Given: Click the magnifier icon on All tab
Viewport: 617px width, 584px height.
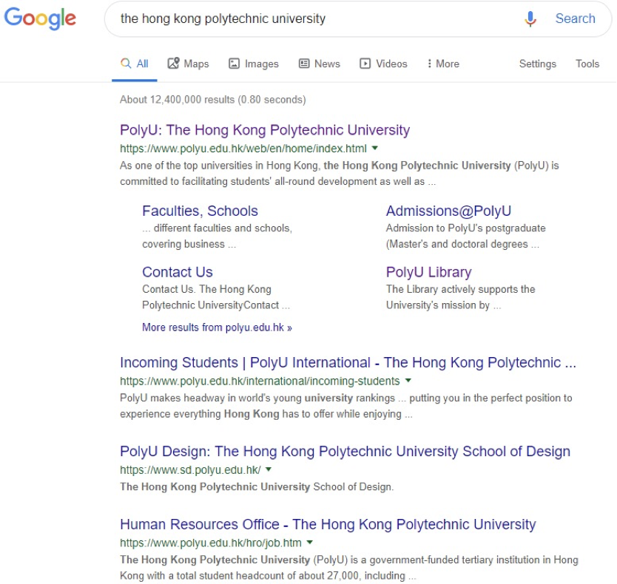Looking at the screenshot, I should click(126, 64).
